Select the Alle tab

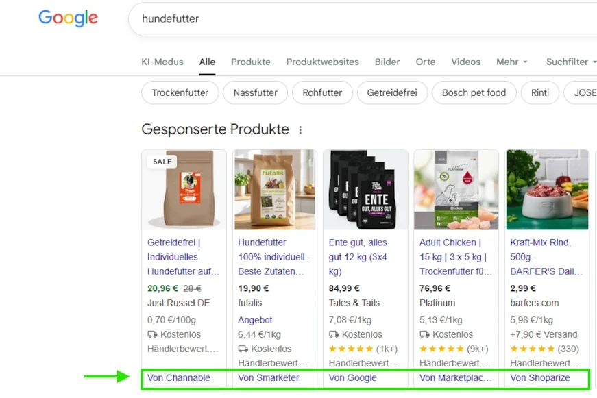coord(207,62)
